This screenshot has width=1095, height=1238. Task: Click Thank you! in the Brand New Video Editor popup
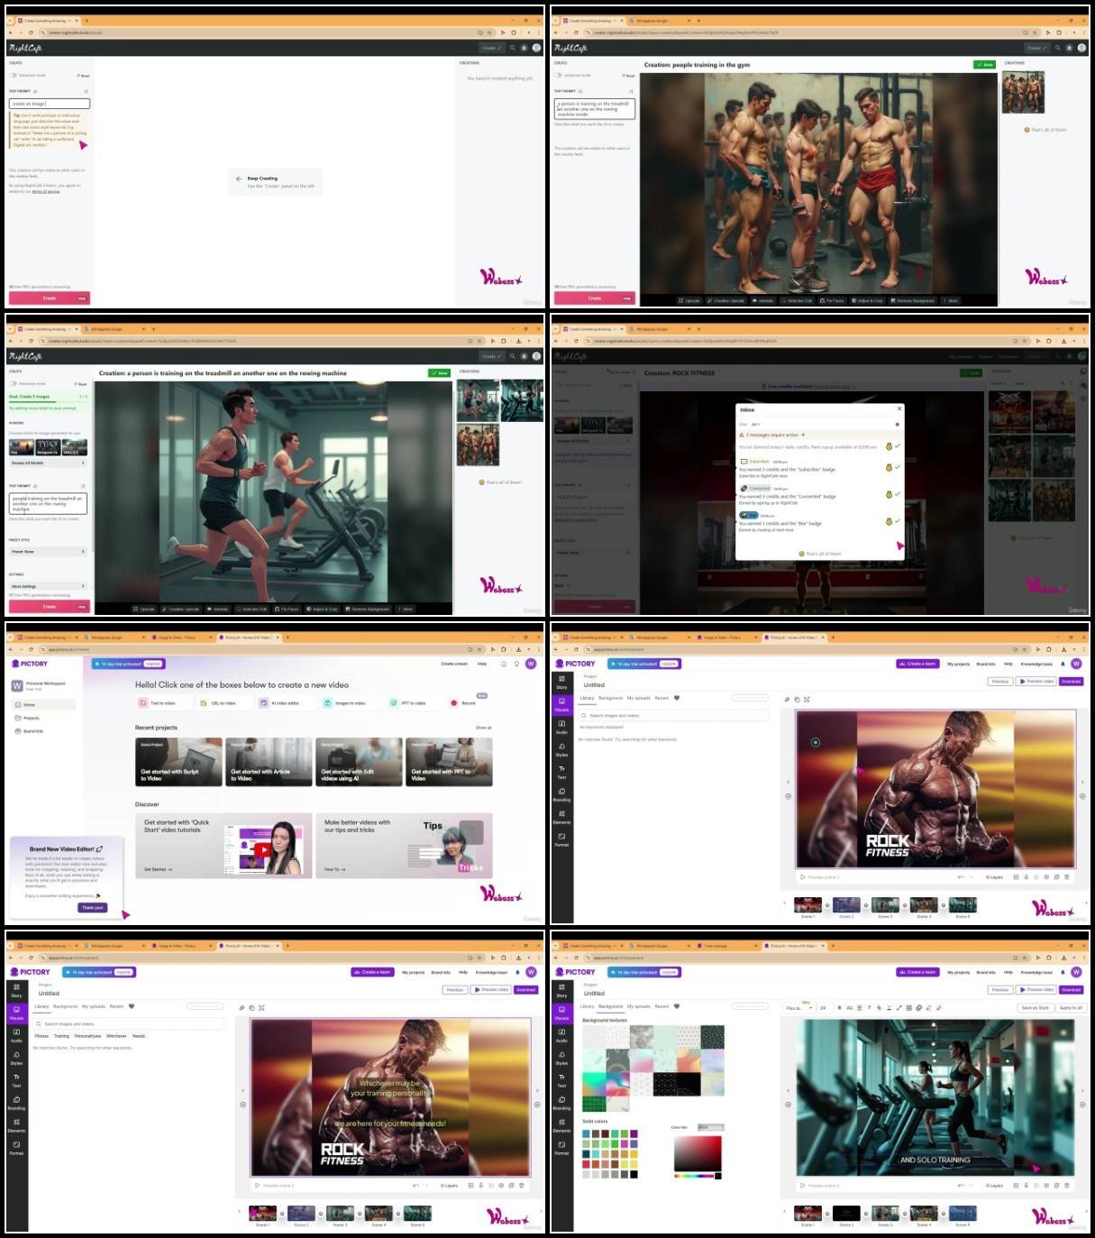(x=92, y=908)
